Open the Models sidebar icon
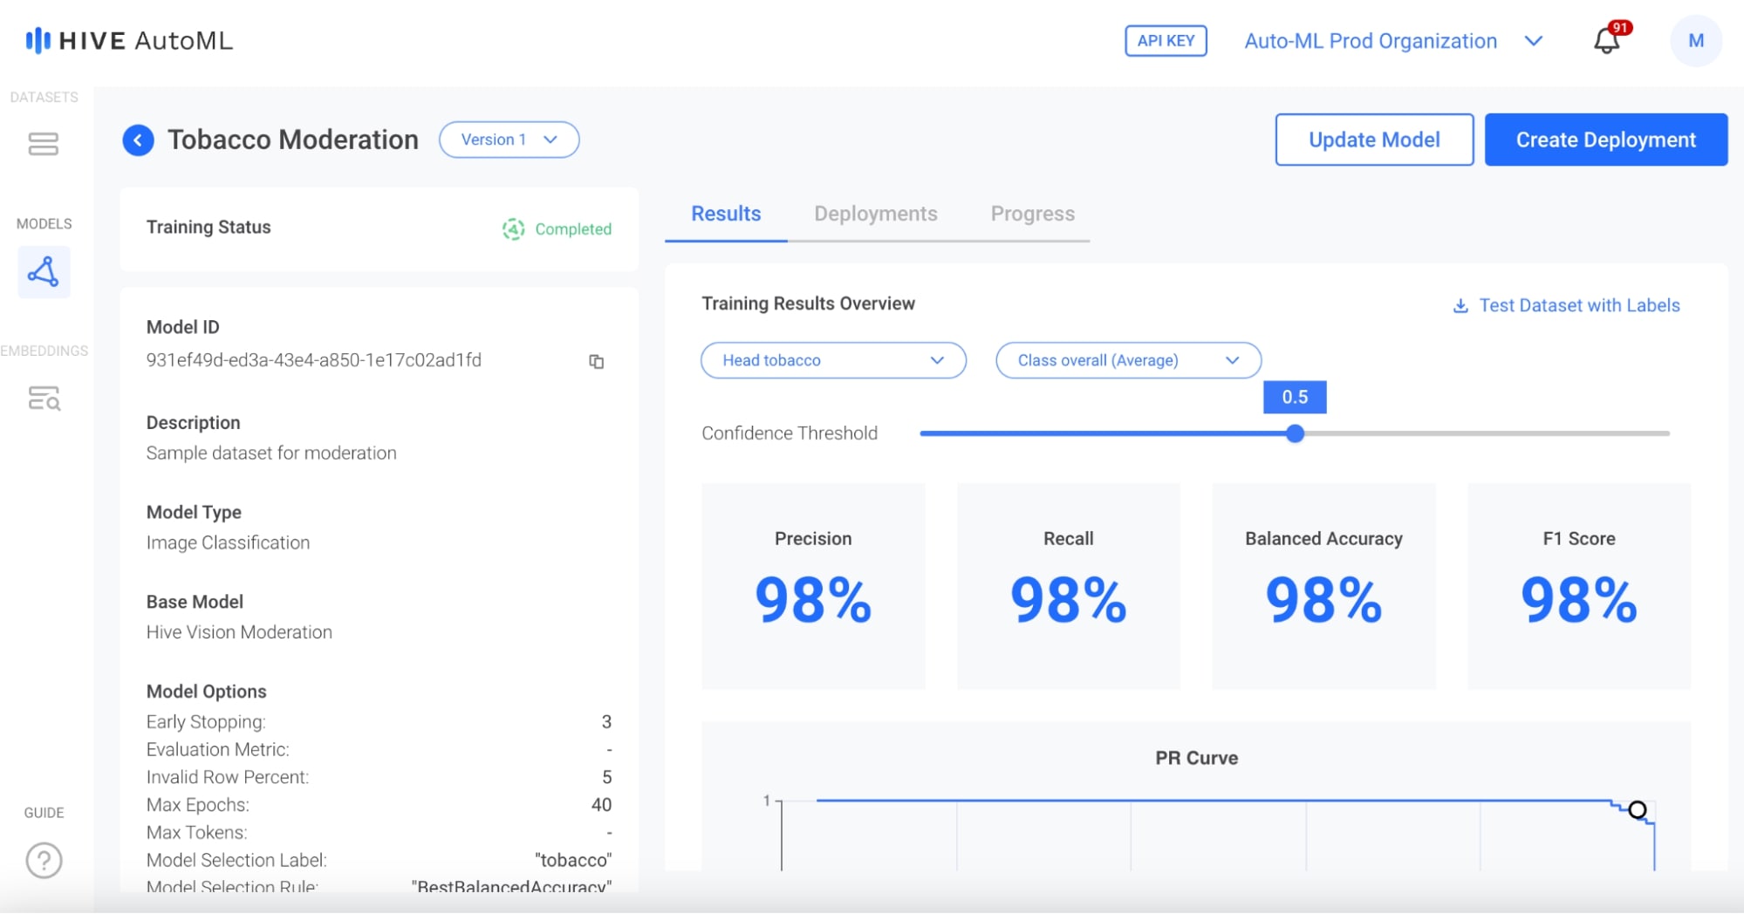The image size is (1744, 914). coord(44,272)
